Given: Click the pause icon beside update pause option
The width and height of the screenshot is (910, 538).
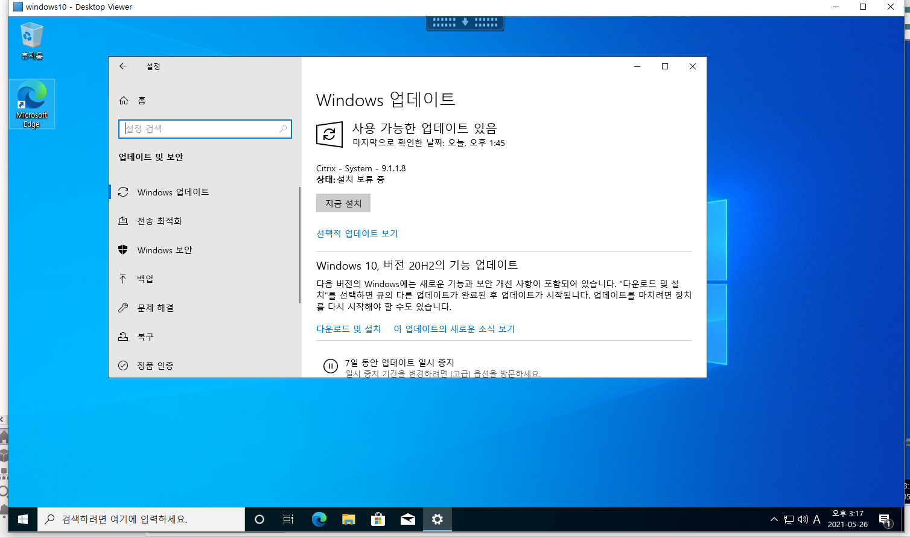Looking at the screenshot, I should click(x=330, y=366).
